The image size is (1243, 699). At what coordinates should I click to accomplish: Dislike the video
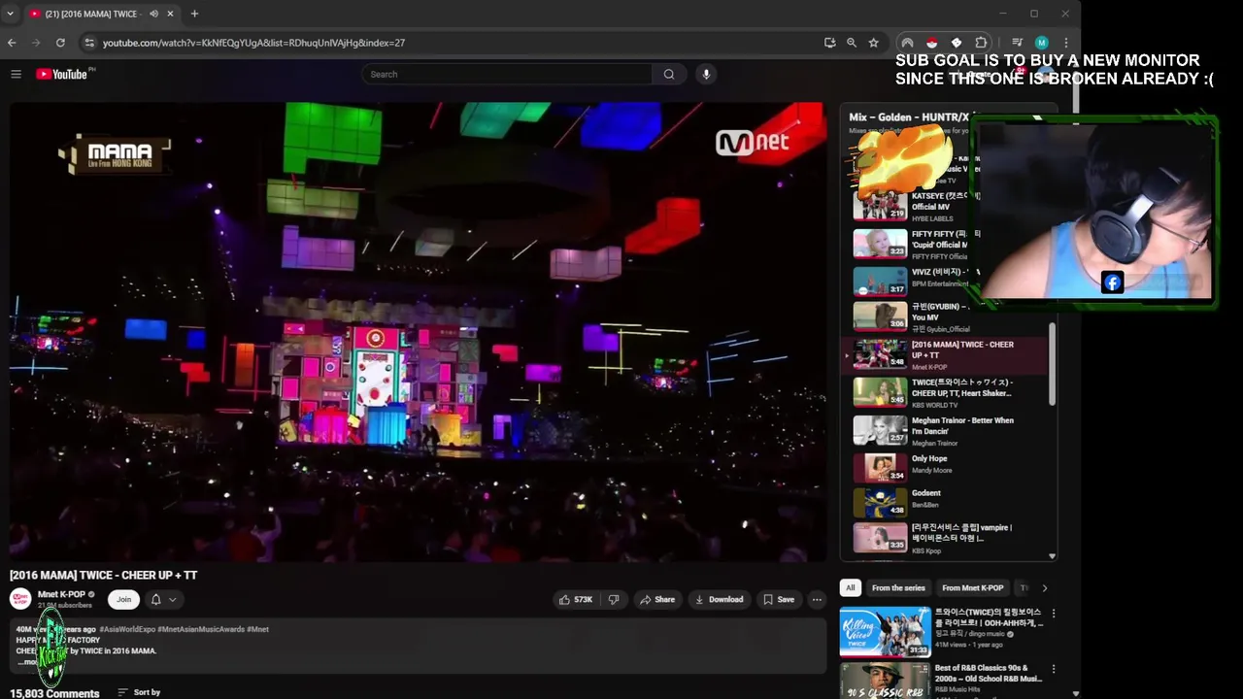click(613, 600)
